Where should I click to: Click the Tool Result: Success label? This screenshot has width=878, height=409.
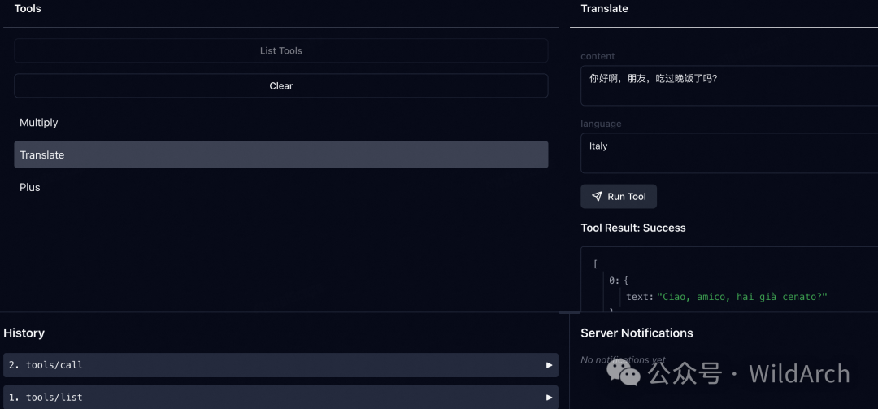(632, 228)
